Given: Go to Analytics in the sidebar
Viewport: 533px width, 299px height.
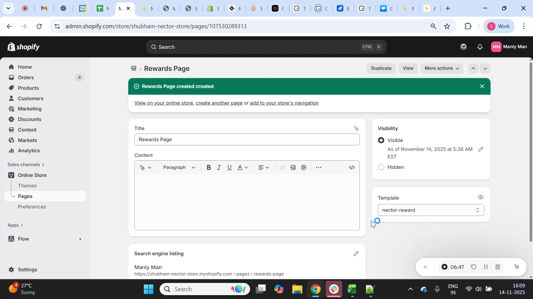Looking at the screenshot, I should 29,151.
